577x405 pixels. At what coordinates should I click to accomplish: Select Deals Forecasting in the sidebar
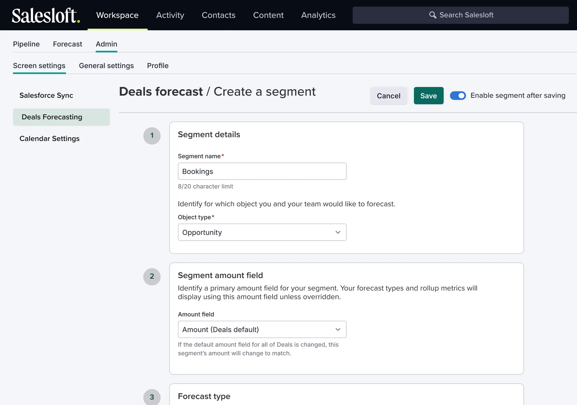coord(61,117)
